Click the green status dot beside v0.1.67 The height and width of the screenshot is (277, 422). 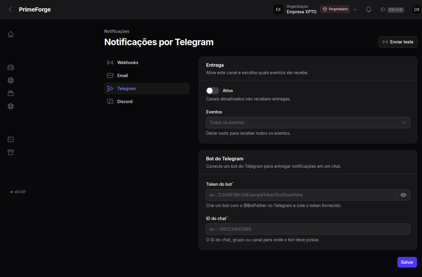coord(12,192)
